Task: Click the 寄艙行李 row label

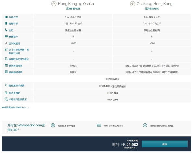Action: [x=13, y=24]
